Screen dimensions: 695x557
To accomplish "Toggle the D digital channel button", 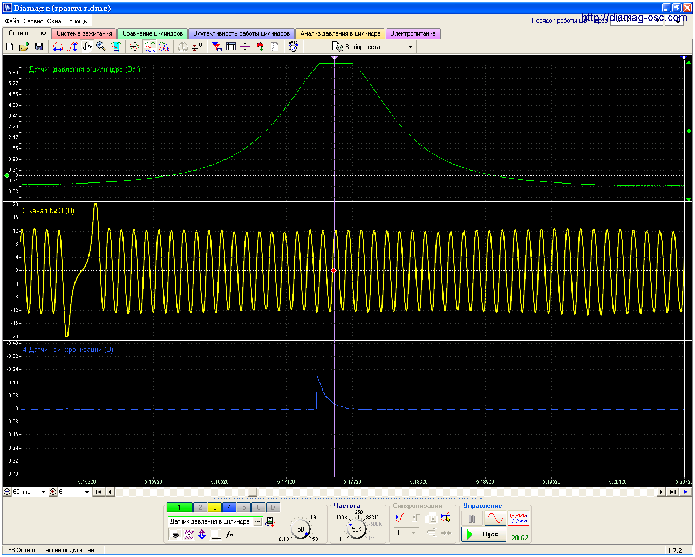I will pyautogui.click(x=273, y=507).
